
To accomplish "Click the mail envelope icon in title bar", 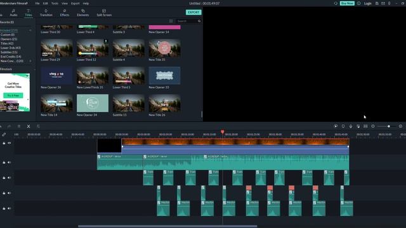I will tap(383, 3).
